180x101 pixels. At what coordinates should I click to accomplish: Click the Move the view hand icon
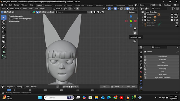coord(135,33)
